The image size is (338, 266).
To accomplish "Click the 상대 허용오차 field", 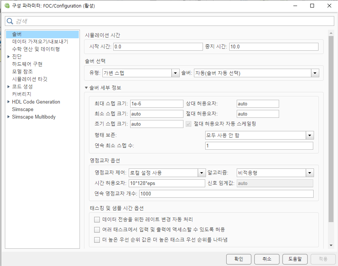I will tap(258, 104).
